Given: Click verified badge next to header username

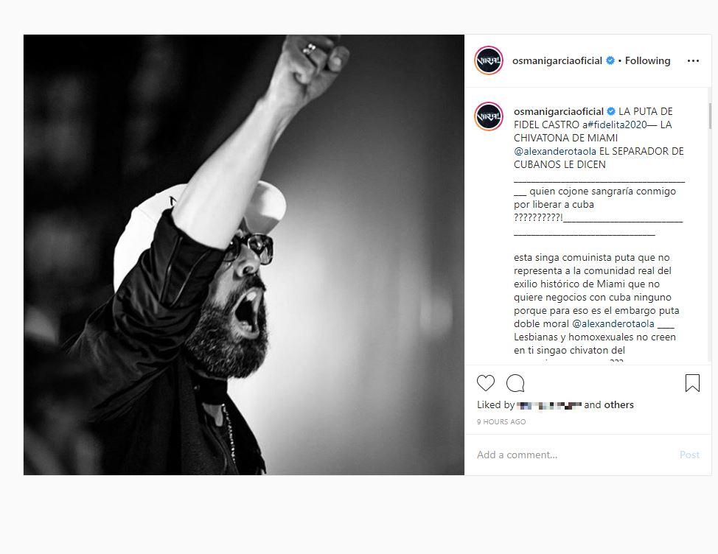Looking at the screenshot, I should 610,60.
